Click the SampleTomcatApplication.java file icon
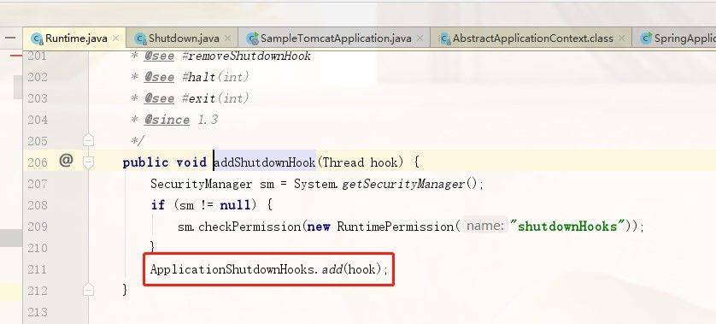This screenshot has width=716, height=324. point(252,38)
